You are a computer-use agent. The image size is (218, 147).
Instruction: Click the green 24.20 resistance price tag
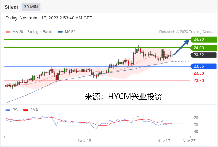point(203,40)
